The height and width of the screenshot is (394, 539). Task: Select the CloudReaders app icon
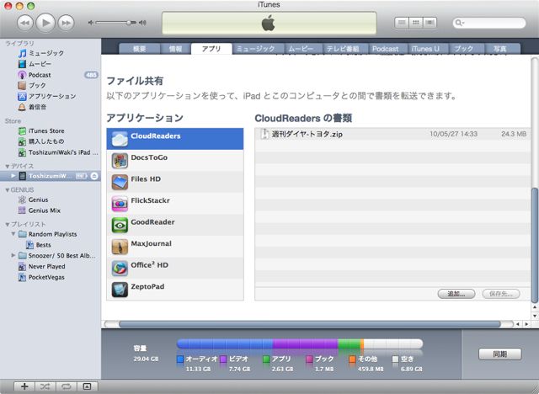point(120,139)
